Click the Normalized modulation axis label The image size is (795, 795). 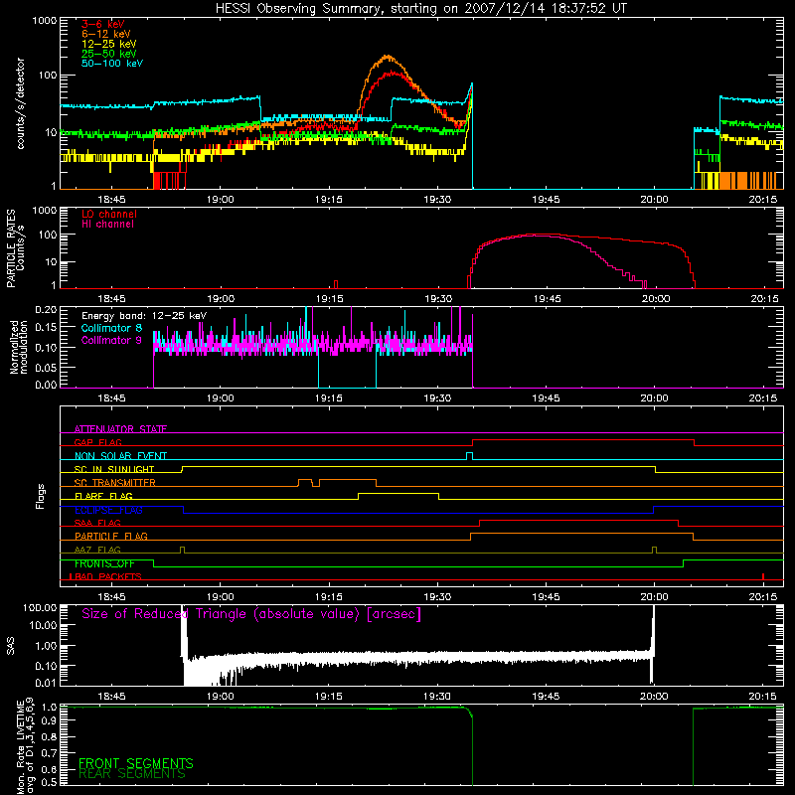point(19,347)
